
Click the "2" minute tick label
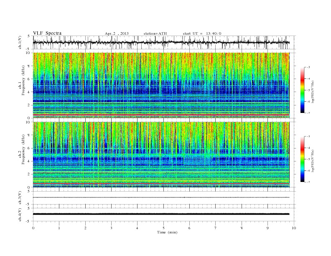[85, 228]
